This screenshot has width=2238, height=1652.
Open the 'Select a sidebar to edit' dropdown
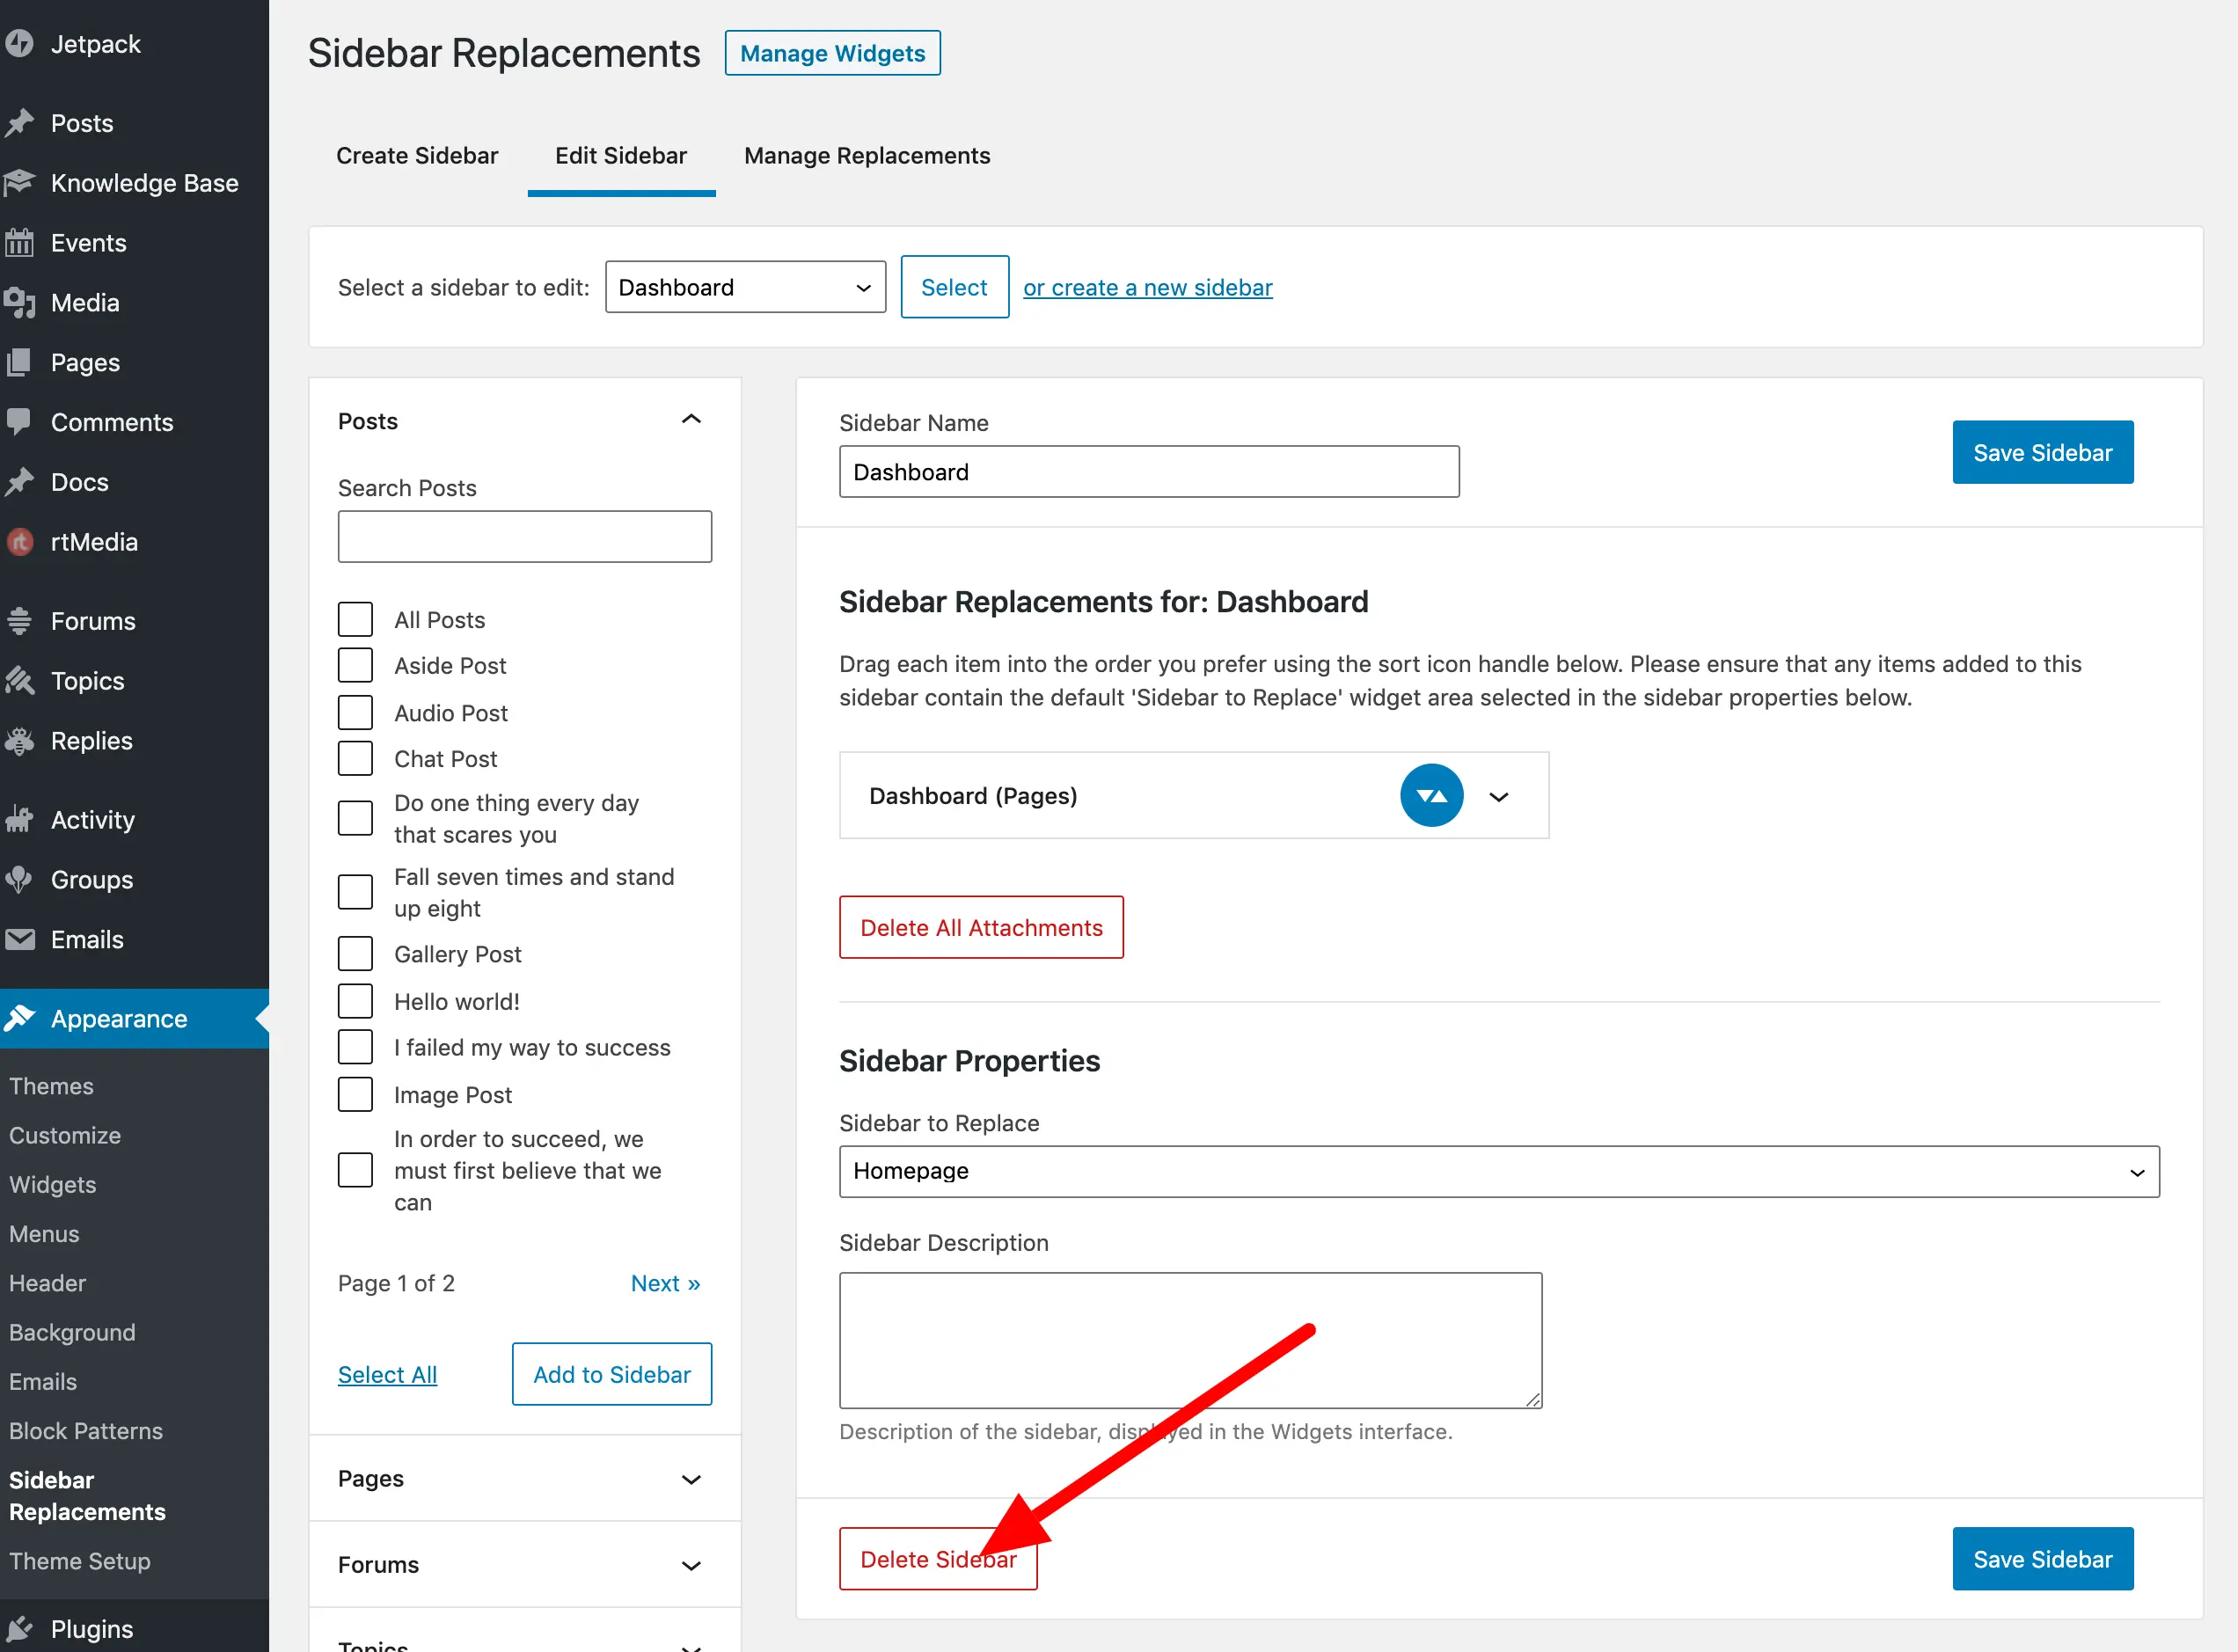pyautogui.click(x=745, y=287)
